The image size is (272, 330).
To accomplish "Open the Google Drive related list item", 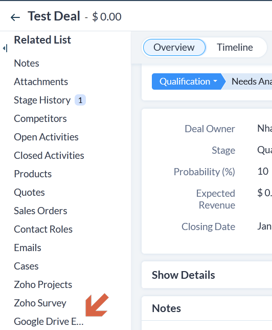I will tap(49, 322).
